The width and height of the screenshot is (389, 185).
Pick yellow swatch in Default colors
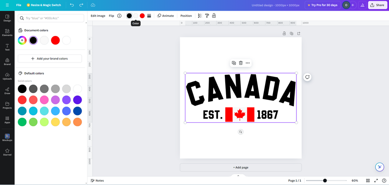tap(55, 122)
